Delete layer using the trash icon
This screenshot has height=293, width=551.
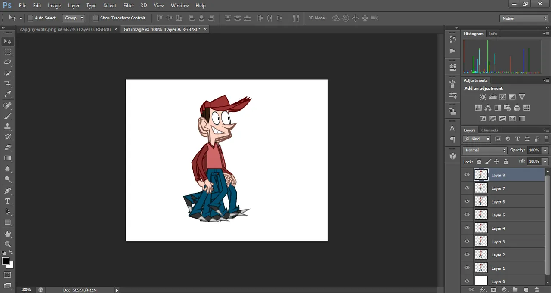tap(536, 290)
